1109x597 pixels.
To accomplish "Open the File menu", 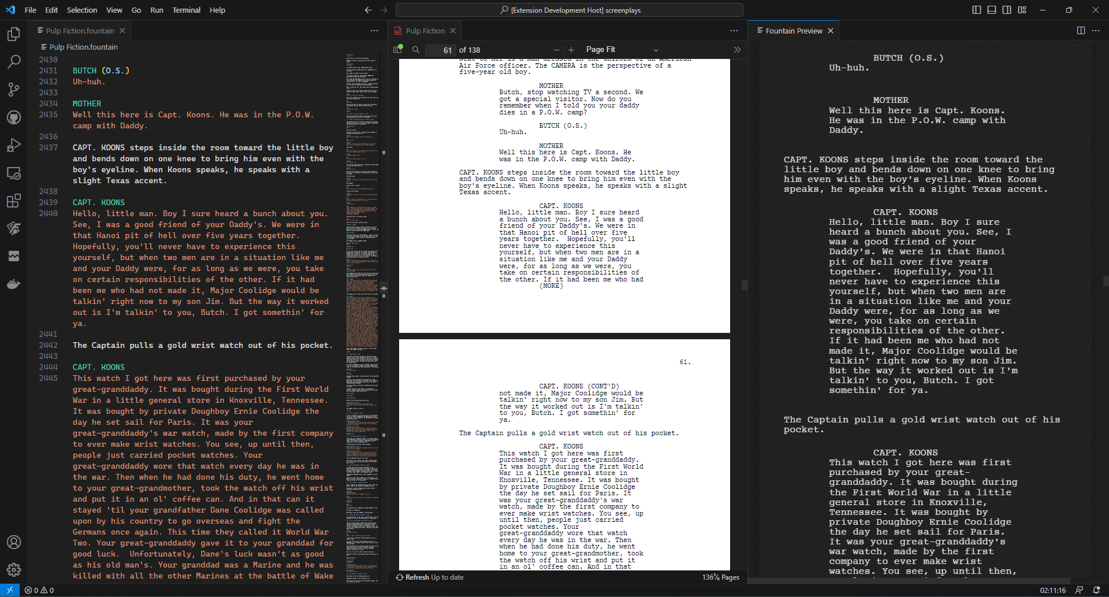I will (31, 10).
